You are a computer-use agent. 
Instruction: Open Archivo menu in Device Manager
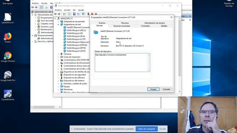(x=58, y=10)
